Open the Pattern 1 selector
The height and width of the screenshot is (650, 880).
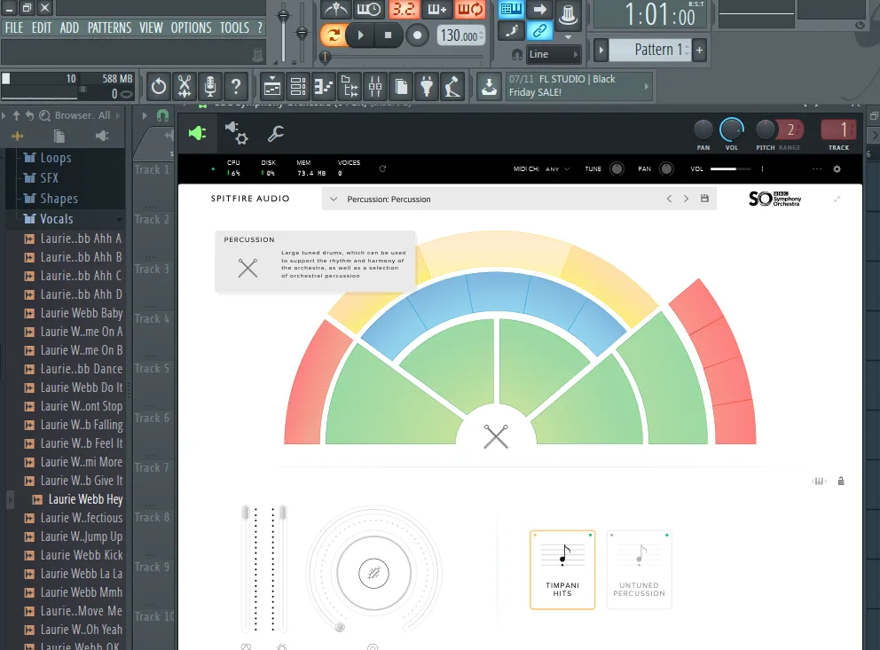click(650, 50)
